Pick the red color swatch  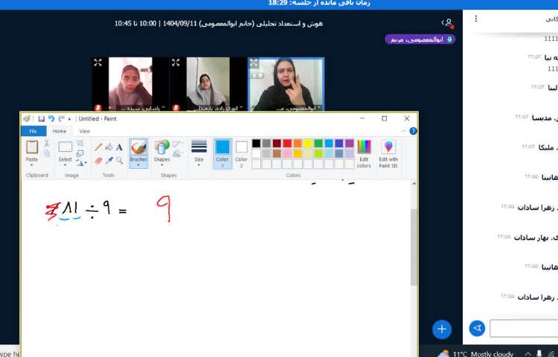pos(287,144)
